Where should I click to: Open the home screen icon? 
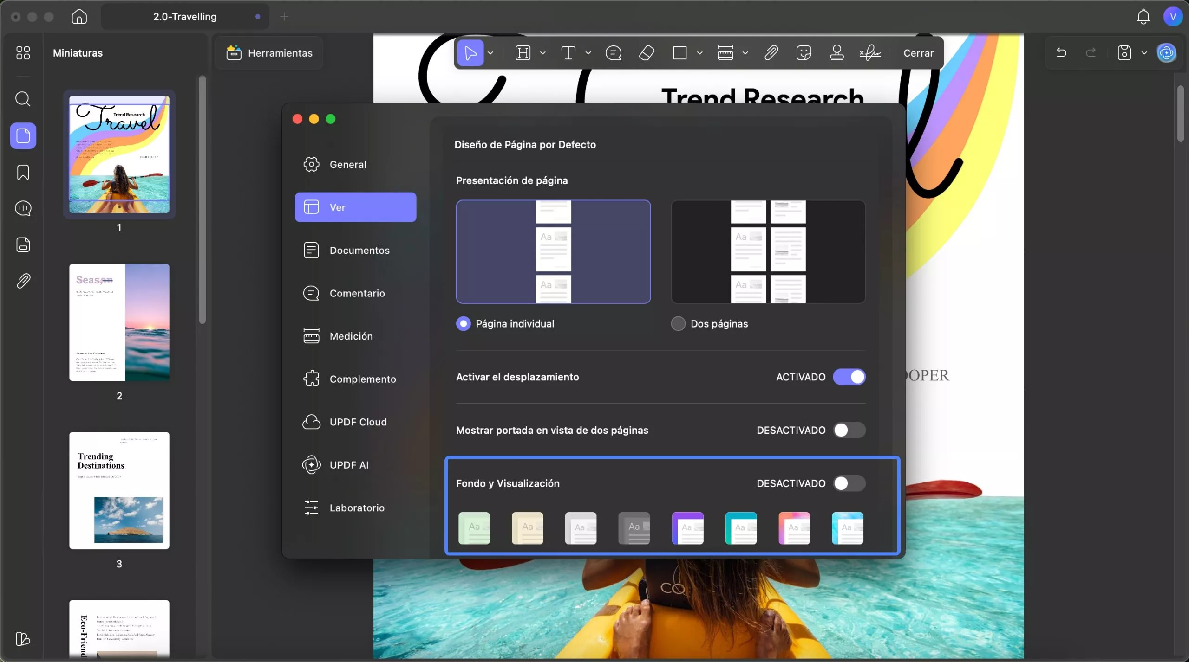(x=79, y=17)
